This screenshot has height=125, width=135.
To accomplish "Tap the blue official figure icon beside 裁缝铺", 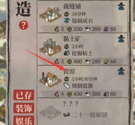I will (121, 6).
